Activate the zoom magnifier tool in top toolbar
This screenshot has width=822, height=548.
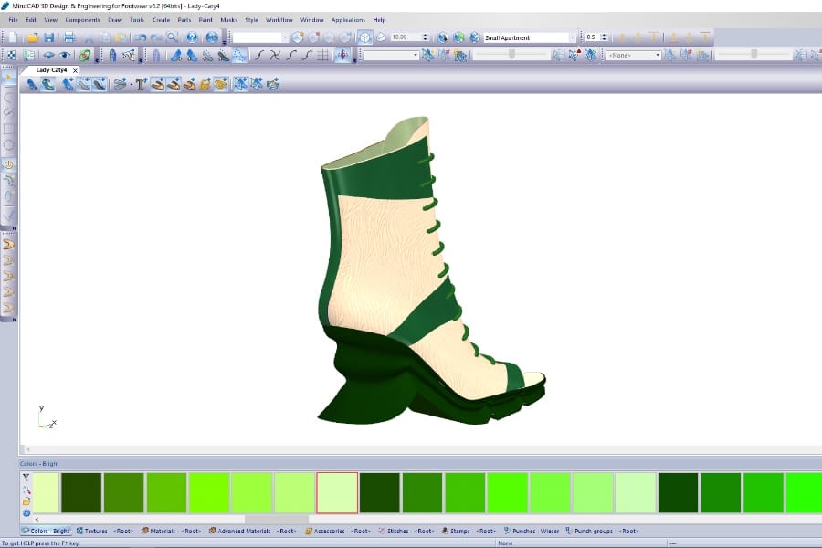[x=171, y=37]
